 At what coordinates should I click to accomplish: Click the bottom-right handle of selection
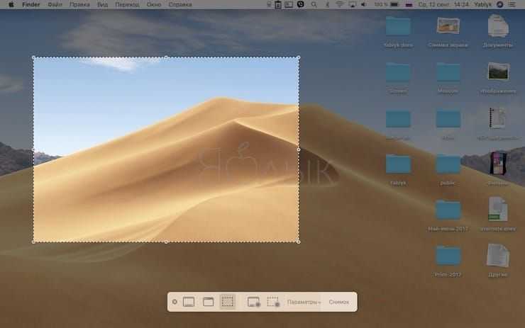tap(299, 242)
